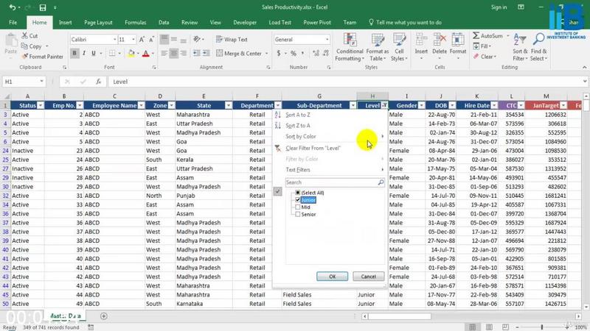Center align text horizontally

click(174, 53)
